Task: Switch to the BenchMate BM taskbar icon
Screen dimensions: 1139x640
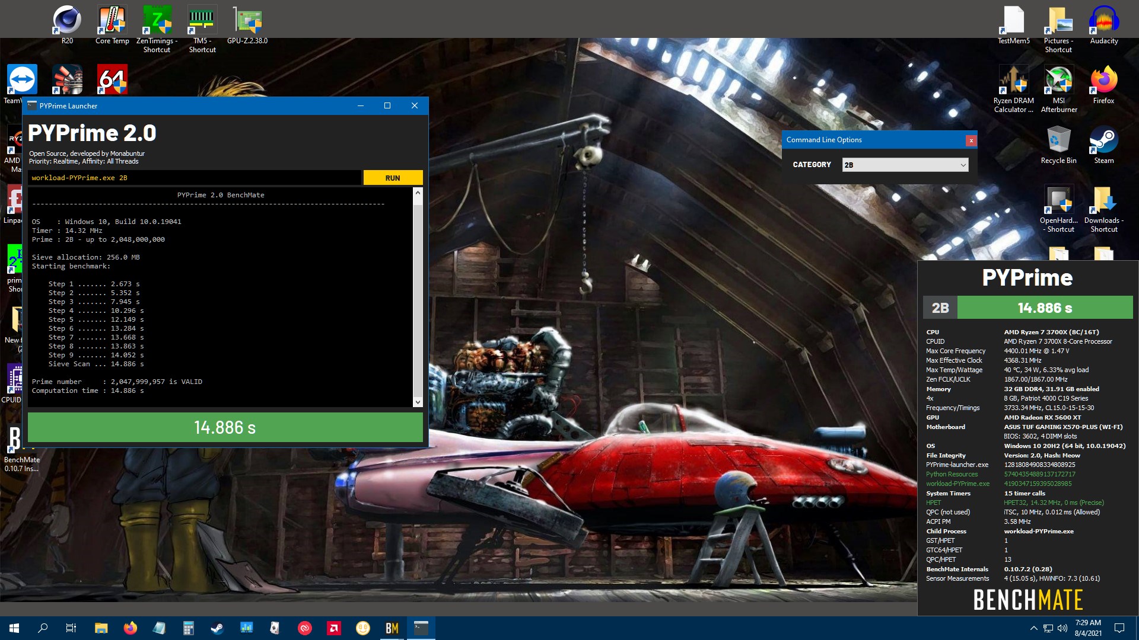Action: pyautogui.click(x=392, y=628)
